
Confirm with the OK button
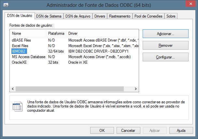pos(102,130)
